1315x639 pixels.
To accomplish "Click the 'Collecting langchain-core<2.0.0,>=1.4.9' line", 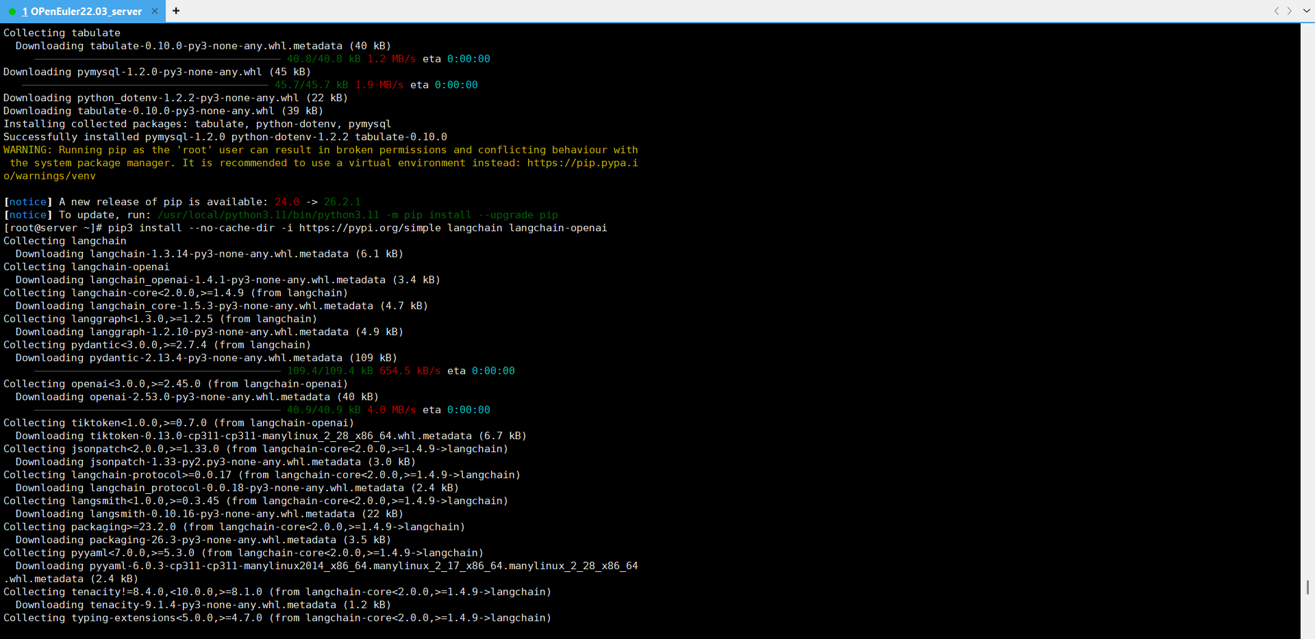I will point(175,293).
